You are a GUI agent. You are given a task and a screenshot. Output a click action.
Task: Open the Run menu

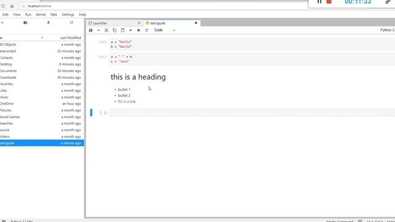pyautogui.click(x=28, y=15)
